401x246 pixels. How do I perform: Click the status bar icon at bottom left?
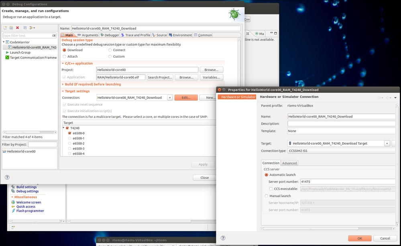(x=13, y=227)
